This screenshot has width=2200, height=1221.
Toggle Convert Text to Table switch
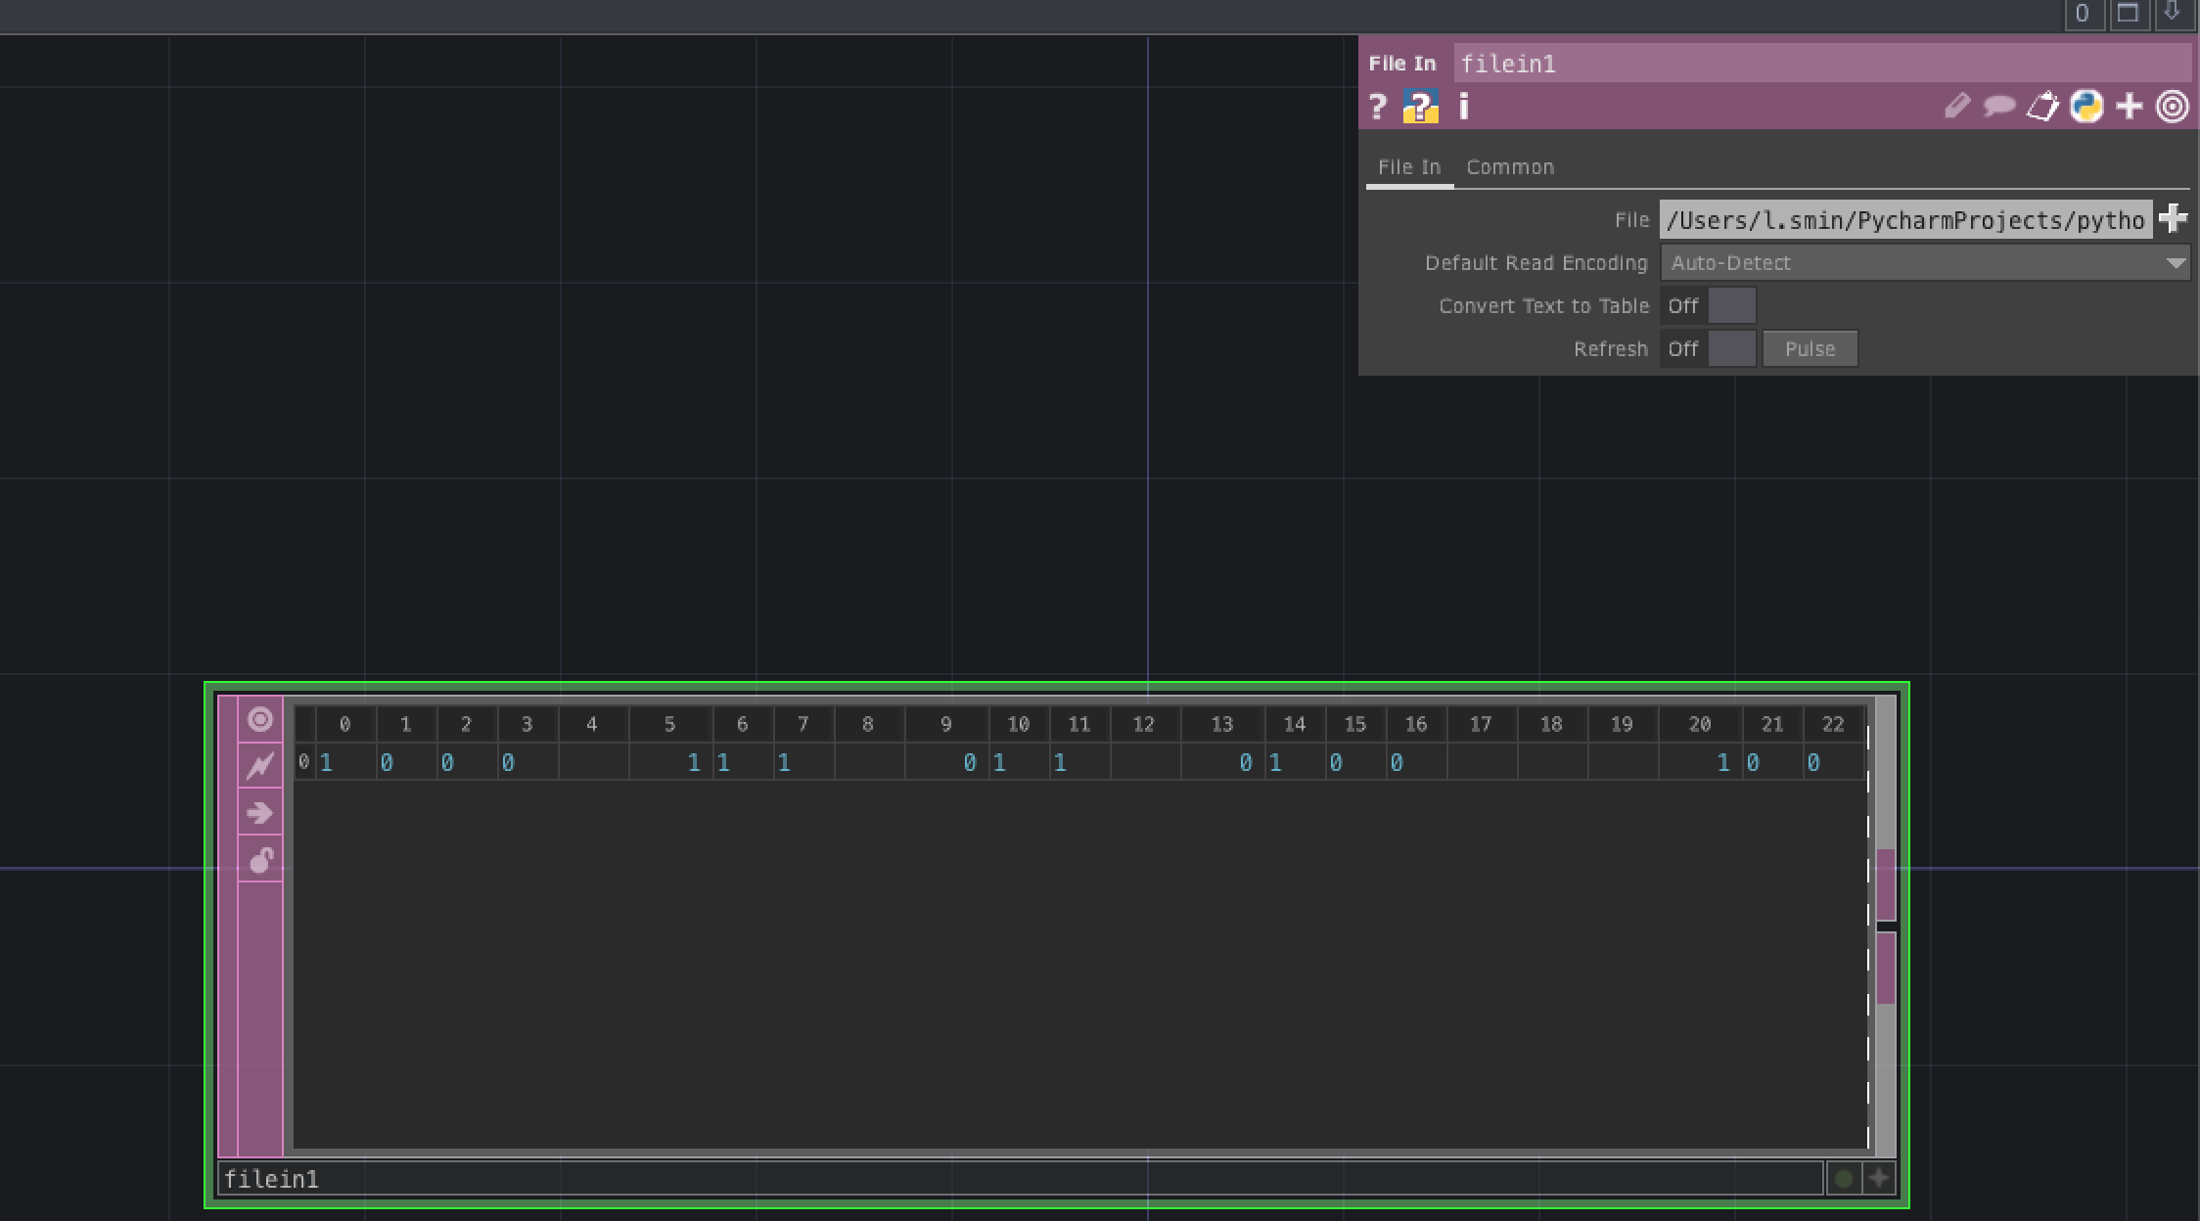(x=1731, y=306)
